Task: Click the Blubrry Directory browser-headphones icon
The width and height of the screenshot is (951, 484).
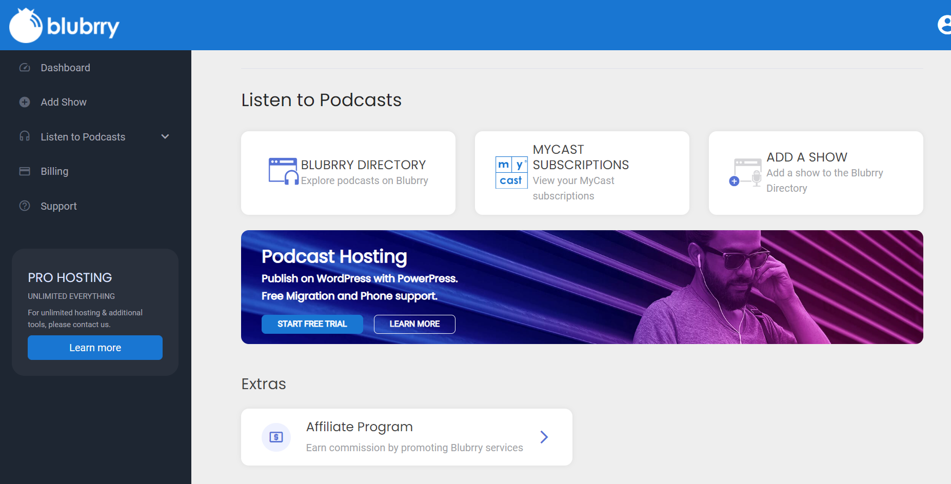Action: click(284, 171)
